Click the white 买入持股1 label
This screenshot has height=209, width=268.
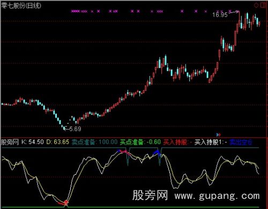pyautogui.click(x=208, y=142)
